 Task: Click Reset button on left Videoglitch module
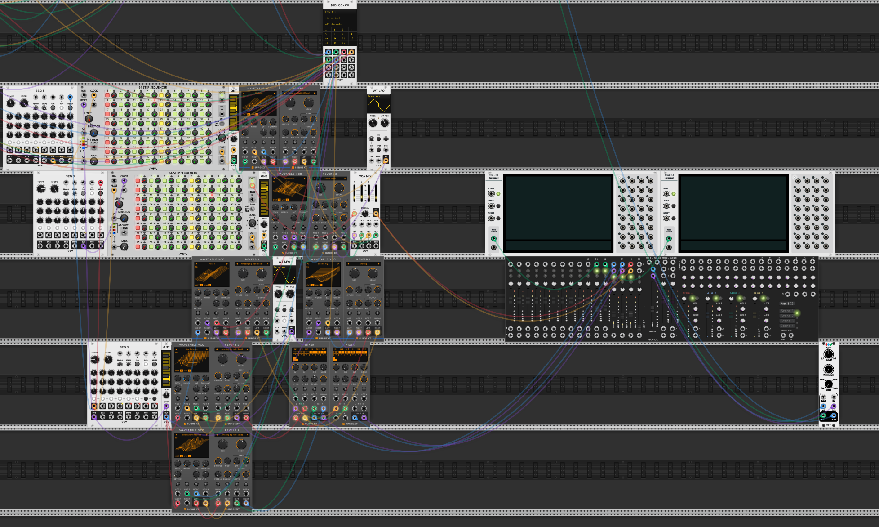point(498,218)
